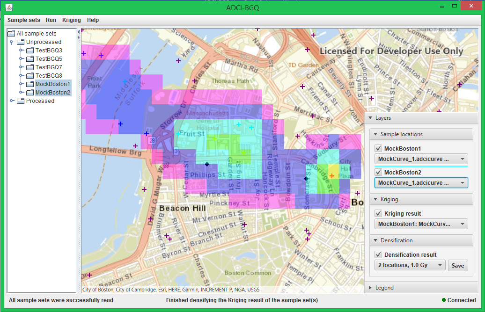Screen dimensions: 485x312
Task: Click the Java application icon in title bar
Action: [9, 7]
